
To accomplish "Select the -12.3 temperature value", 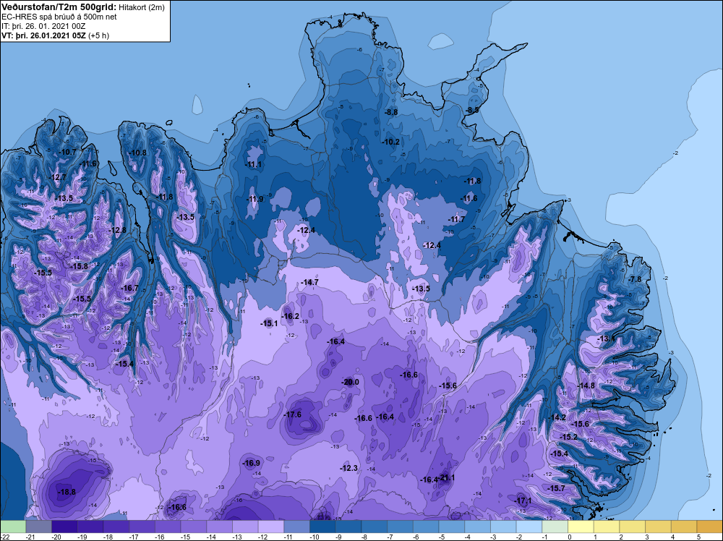I will [x=348, y=468].
